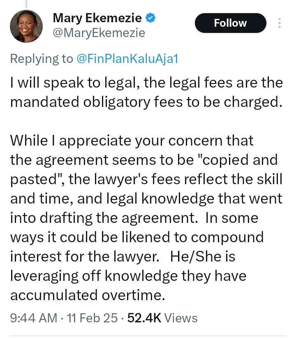Click the 'While I appreciate your concern' line
296x338 pixels.
tap(132, 140)
